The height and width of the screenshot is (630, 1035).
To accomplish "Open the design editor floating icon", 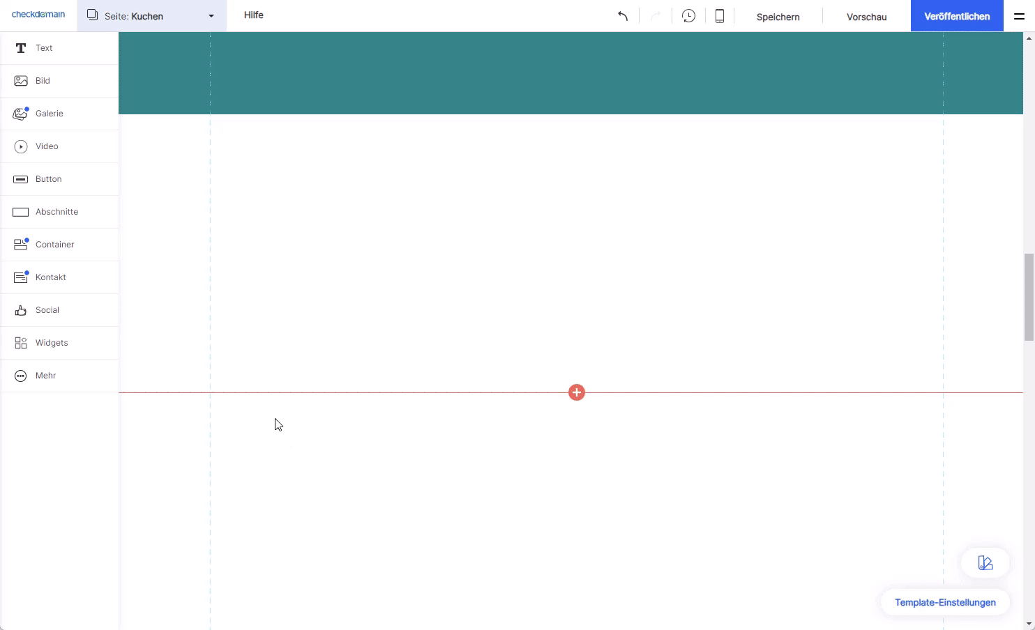I will click(985, 563).
